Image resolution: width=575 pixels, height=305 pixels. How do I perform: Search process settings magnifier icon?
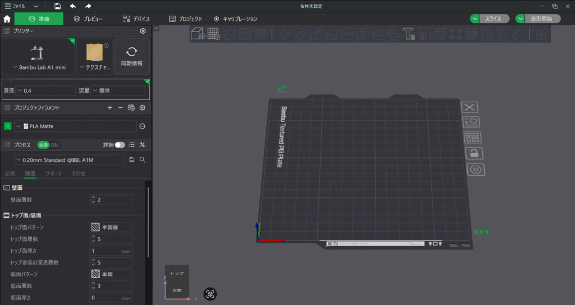142,160
